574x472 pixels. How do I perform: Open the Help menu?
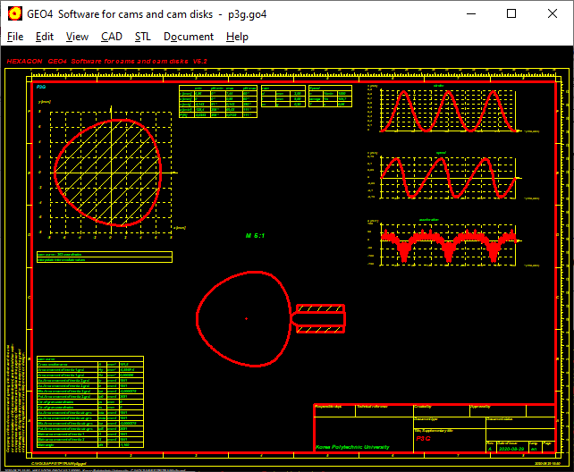point(237,37)
